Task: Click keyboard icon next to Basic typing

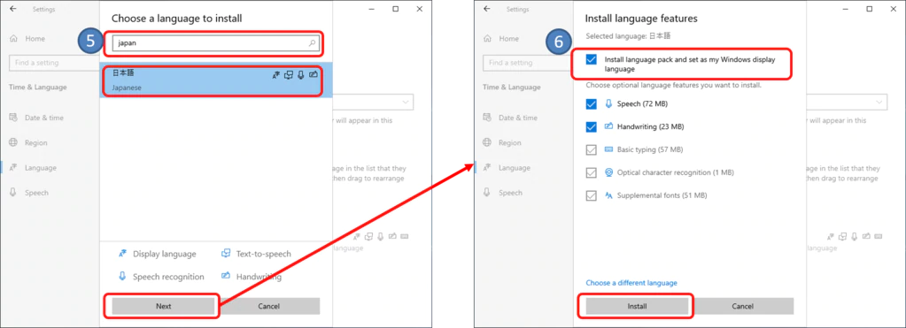Action: click(x=608, y=149)
